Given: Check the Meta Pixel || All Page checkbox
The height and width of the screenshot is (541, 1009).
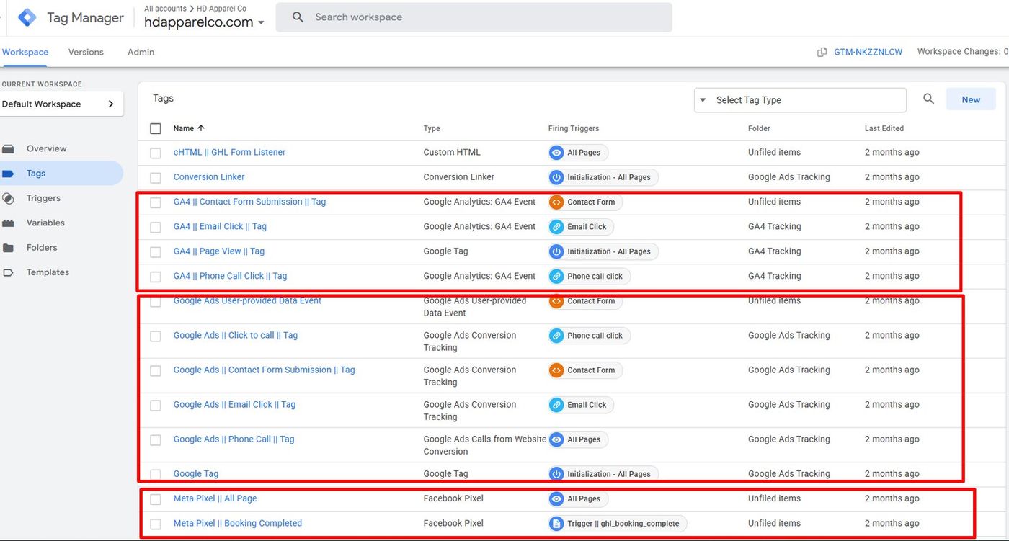Looking at the screenshot, I should point(156,499).
